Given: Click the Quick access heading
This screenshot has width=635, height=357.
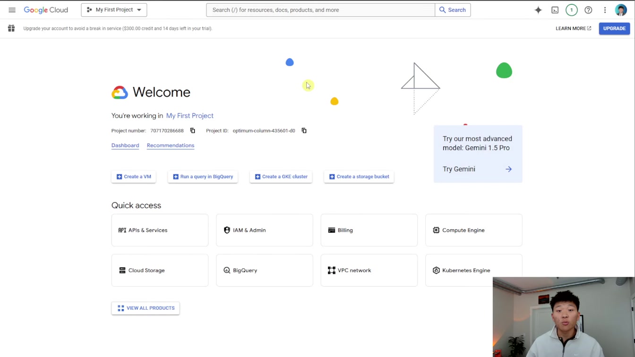Looking at the screenshot, I should (136, 205).
